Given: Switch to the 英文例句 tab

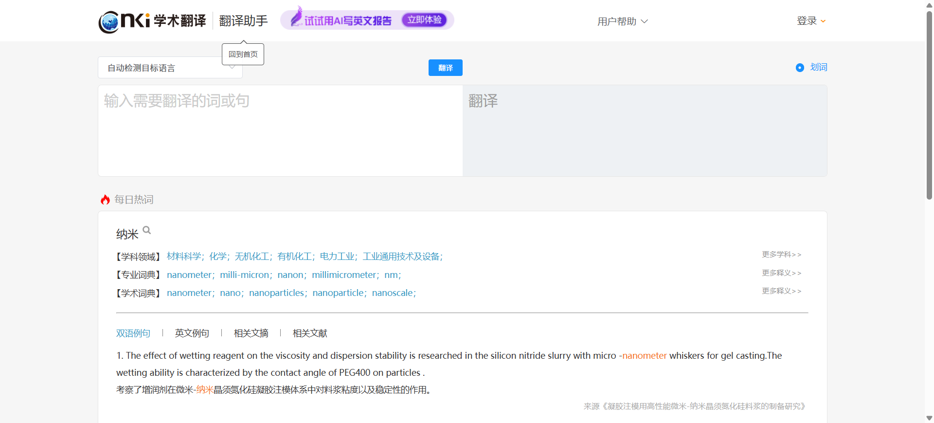Looking at the screenshot, I should coord(192,333).
